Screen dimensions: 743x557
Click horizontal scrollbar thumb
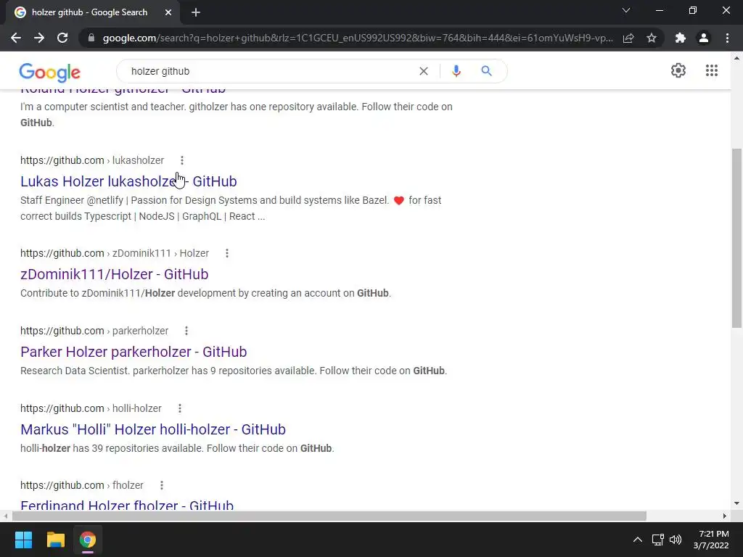pyautogui.click(x=329, y=516)
